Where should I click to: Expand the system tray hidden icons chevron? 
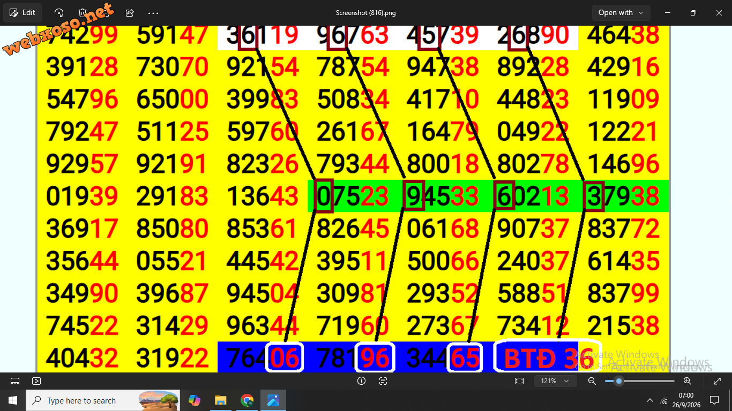(x=650, y=400)
